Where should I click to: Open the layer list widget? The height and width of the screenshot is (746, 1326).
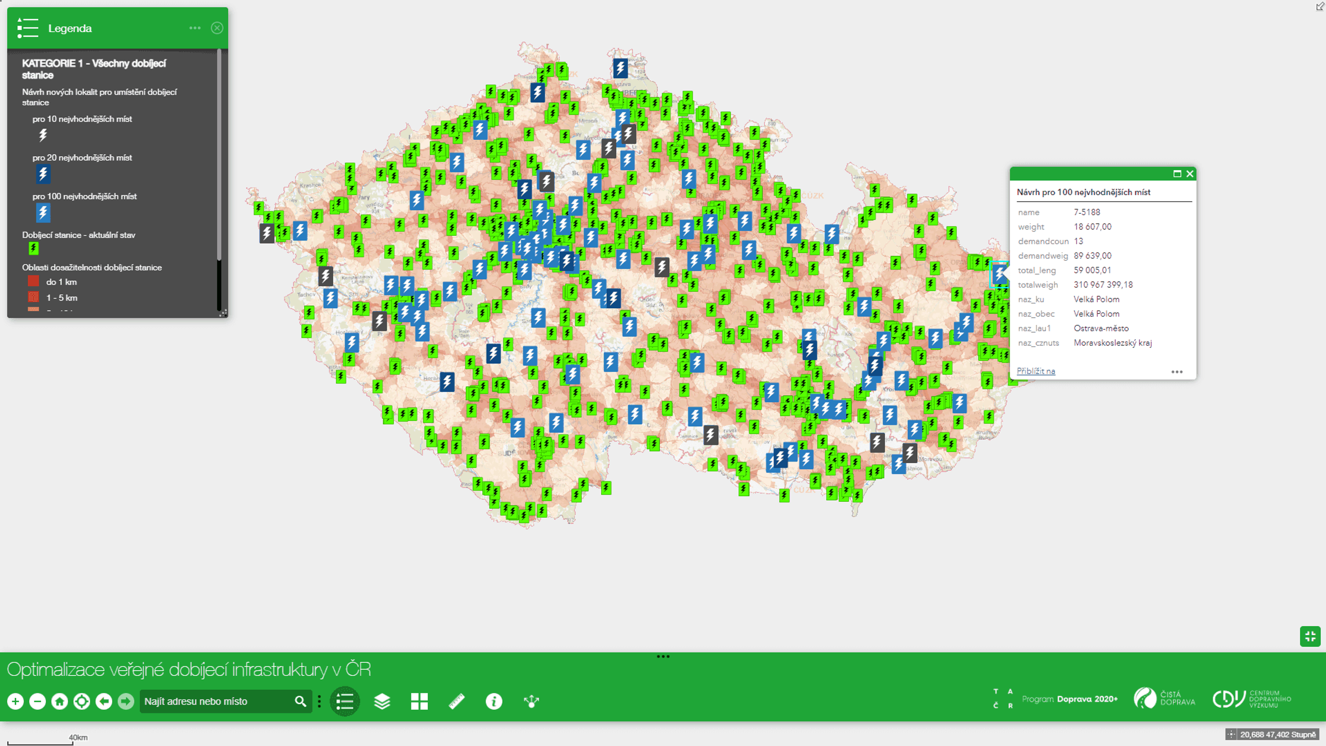click(382, 701)
